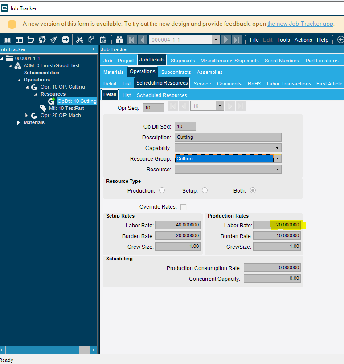Expand the Opr: 20 OP: Mach node
344x364 pixels.
pyautogui.click(x=26, y=115)
